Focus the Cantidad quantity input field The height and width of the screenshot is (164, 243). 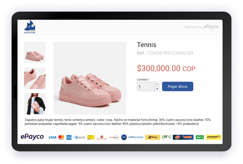[x=146, y=86]
